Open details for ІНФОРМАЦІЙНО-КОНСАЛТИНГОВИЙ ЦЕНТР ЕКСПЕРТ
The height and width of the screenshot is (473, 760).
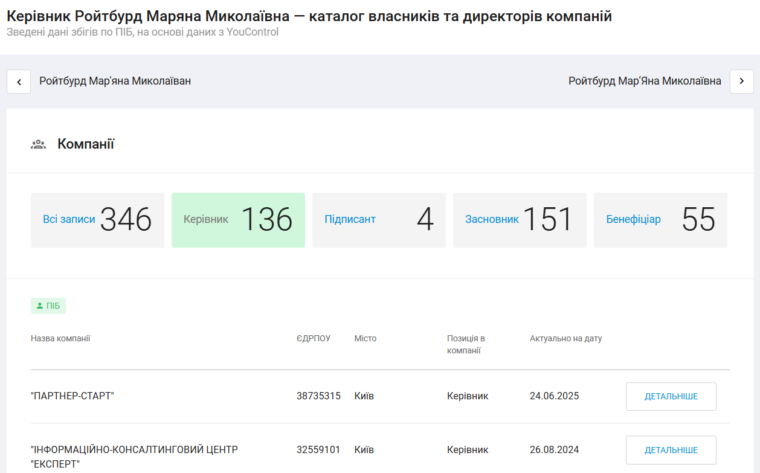tap(671, 450)
